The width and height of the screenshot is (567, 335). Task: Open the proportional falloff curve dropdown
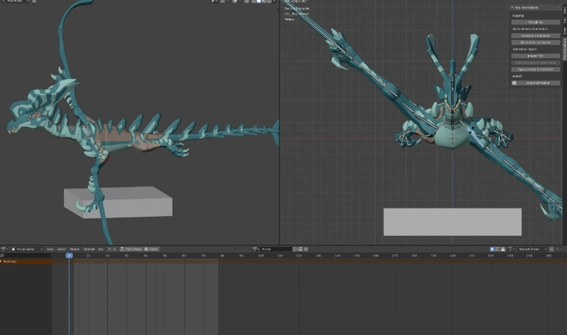pos(560,249)
